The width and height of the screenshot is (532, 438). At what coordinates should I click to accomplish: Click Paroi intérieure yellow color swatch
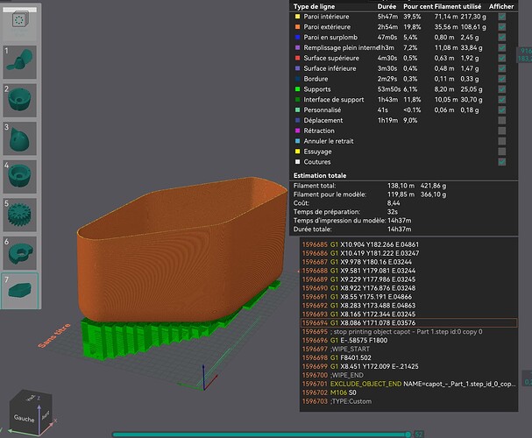298,17
